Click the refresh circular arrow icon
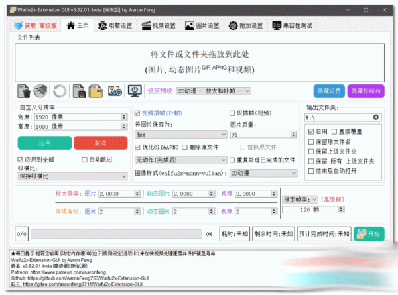 60,91
